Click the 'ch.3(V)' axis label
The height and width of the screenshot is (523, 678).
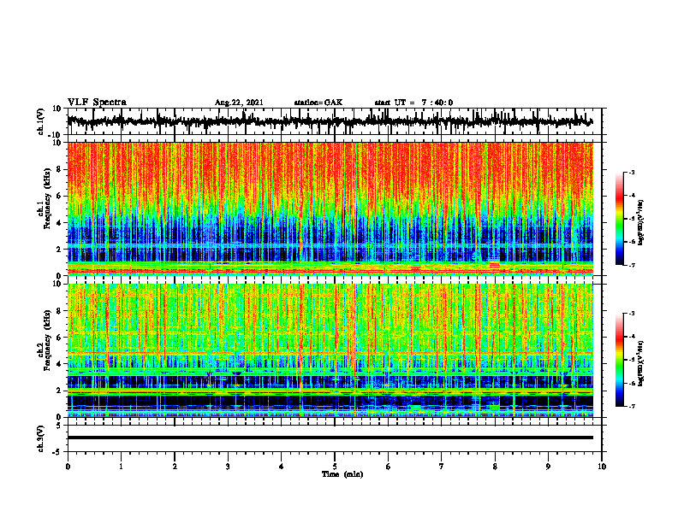pos(40,438)
